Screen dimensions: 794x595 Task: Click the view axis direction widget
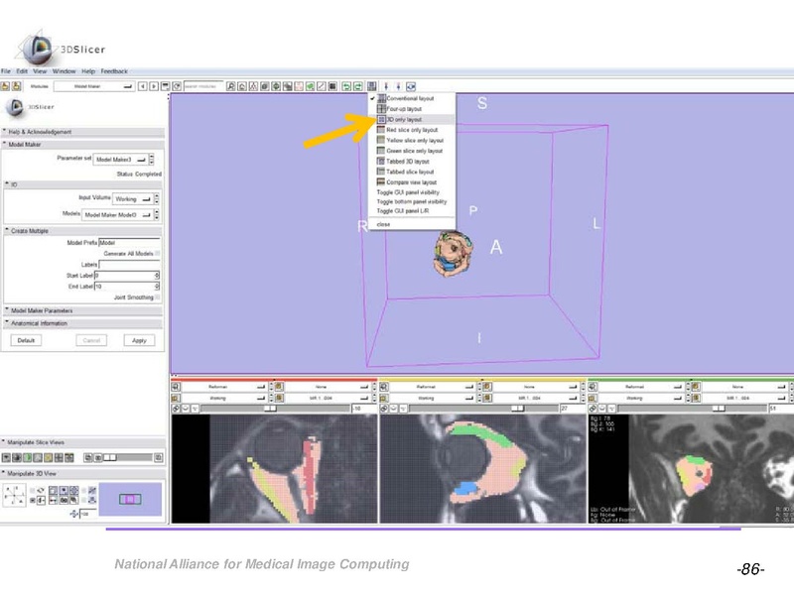pyautogui.click(x=14, y=495)
